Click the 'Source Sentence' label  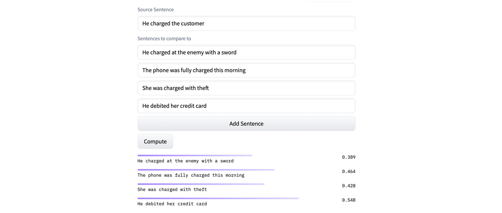(x=155, y=10)
